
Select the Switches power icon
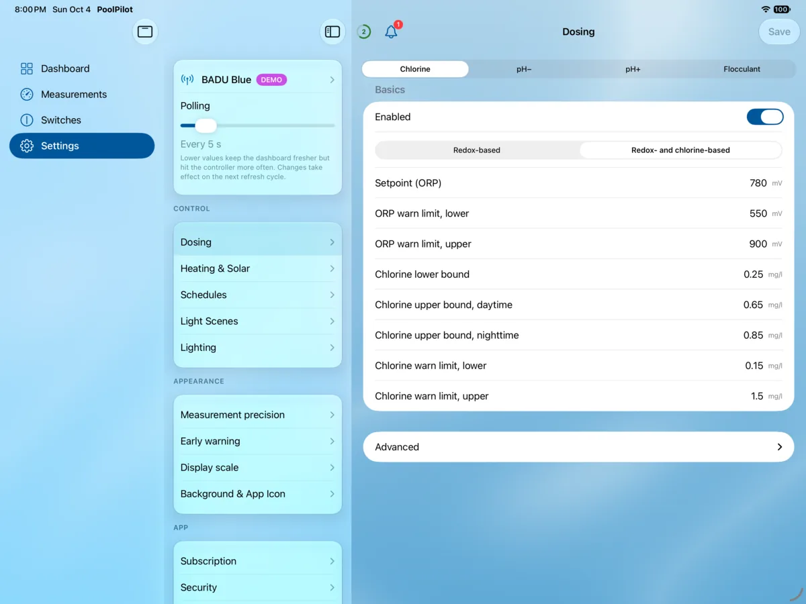[27, 120]
